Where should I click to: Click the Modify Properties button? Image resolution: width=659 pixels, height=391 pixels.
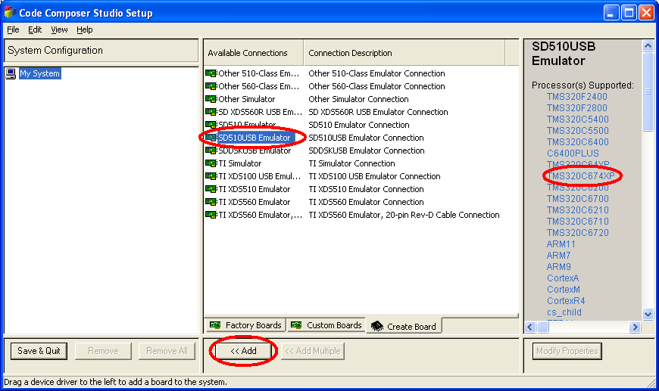click(x=567, y=351)
